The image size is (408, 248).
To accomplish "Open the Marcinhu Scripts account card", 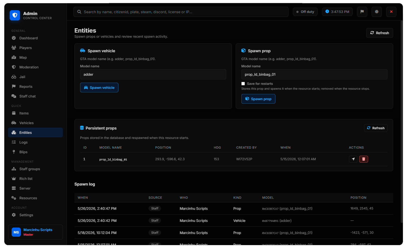I will [35, 232].
